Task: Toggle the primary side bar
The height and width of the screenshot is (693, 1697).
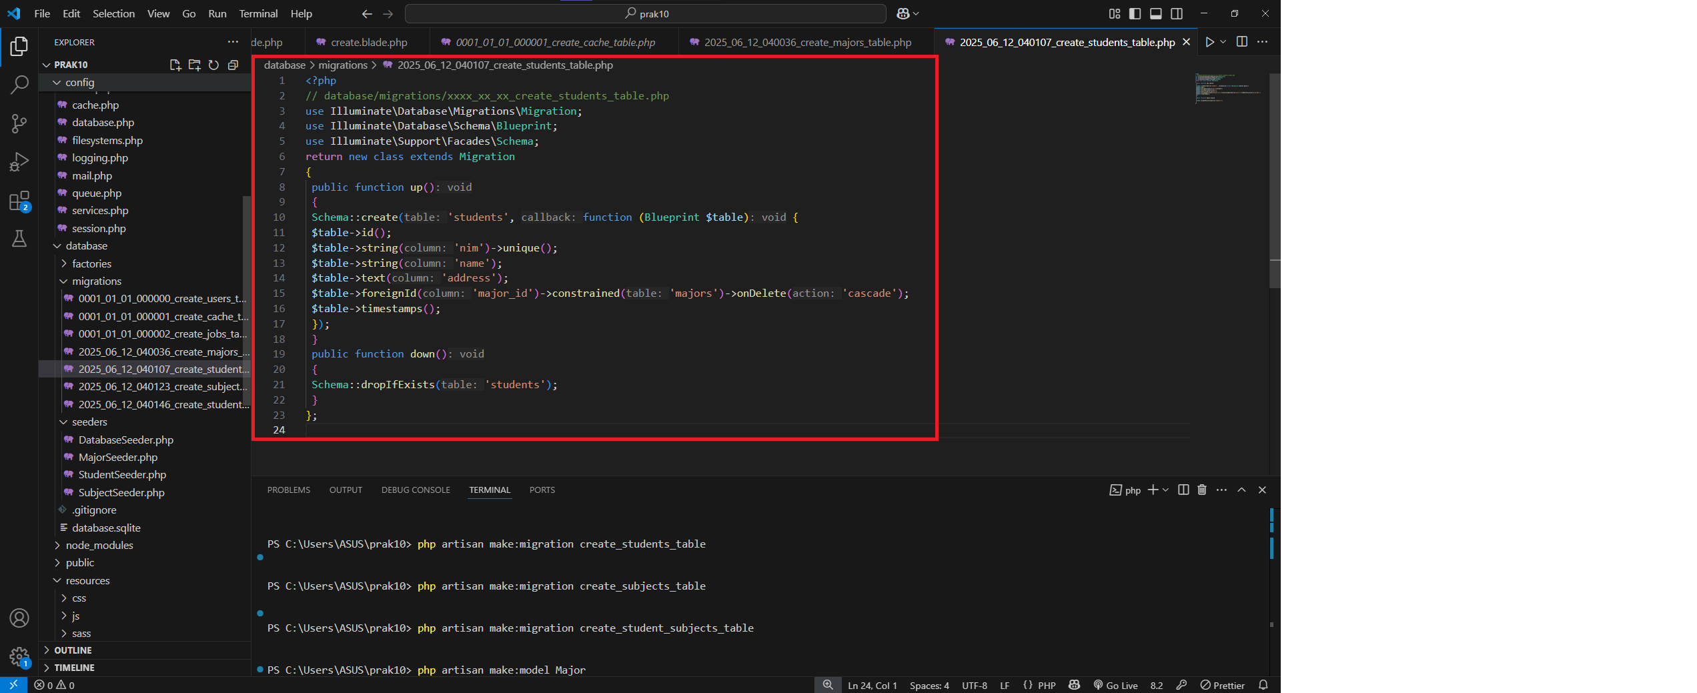Action: point(1135,13)
